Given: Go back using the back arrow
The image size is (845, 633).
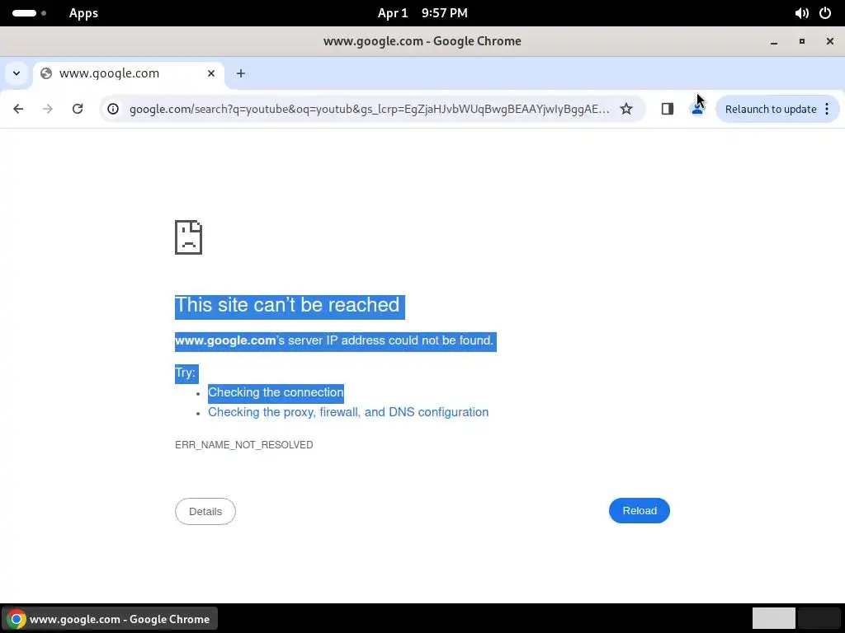Looking at the screenshot, I should [x=18, y=109].
